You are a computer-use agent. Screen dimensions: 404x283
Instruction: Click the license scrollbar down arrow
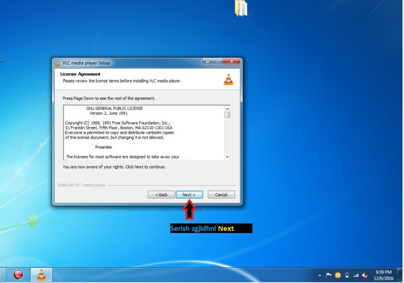(x=227, y=157)
